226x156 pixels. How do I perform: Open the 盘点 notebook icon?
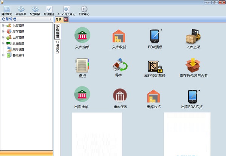82,65
